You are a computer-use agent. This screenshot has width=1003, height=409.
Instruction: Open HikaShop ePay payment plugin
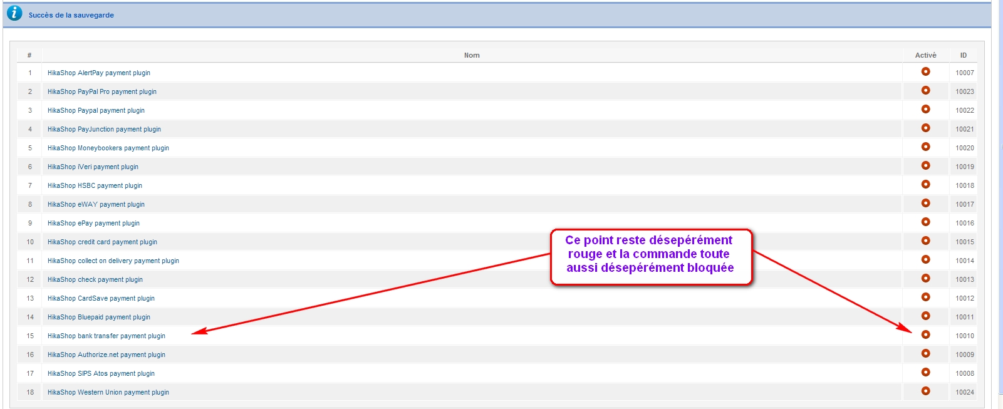click(x=93, y=224)
